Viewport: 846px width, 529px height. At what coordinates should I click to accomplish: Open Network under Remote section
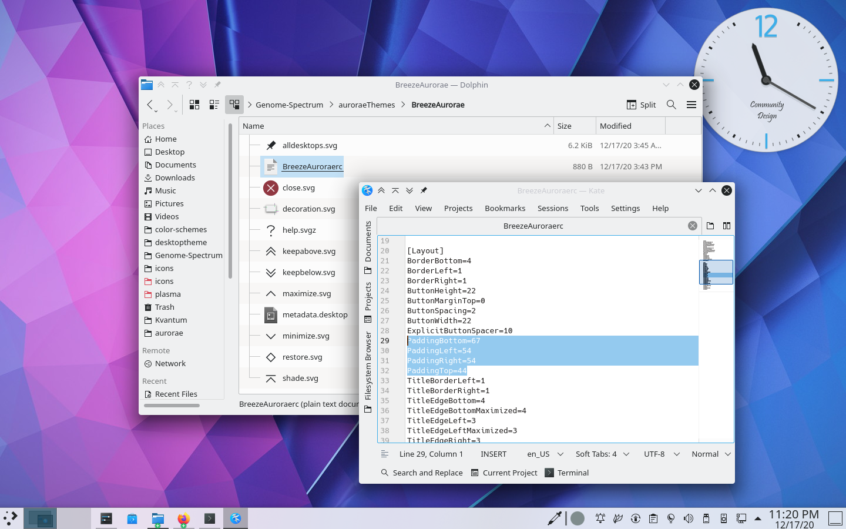tap(170, 363)
